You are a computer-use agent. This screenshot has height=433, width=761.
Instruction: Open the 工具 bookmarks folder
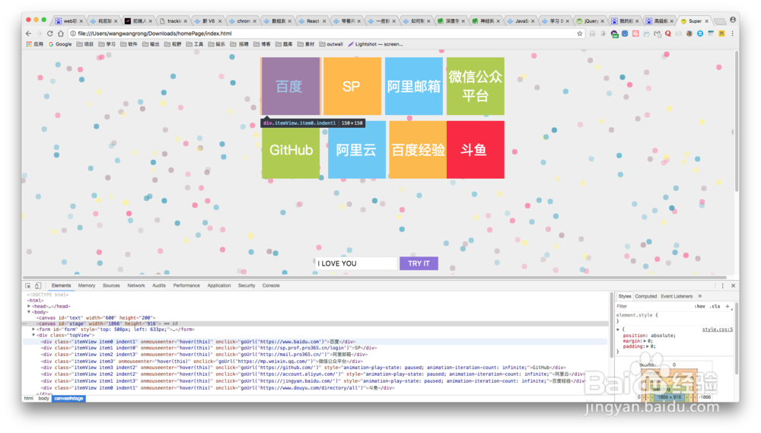(195, 44)
